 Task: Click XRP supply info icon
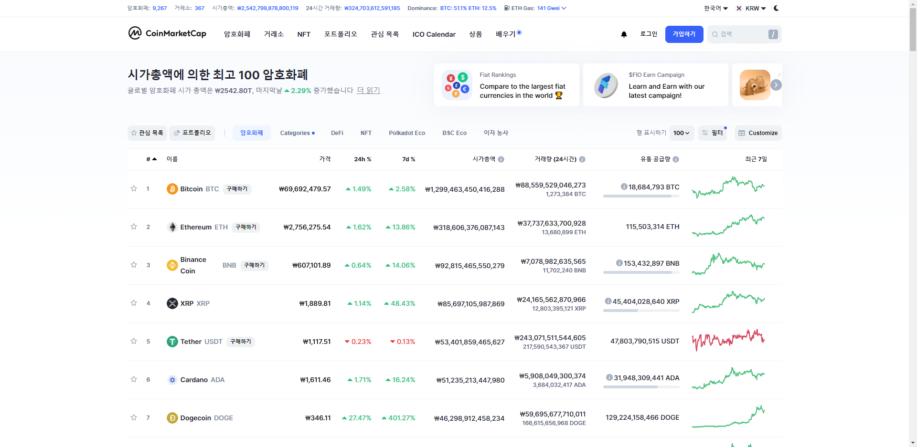608,301
